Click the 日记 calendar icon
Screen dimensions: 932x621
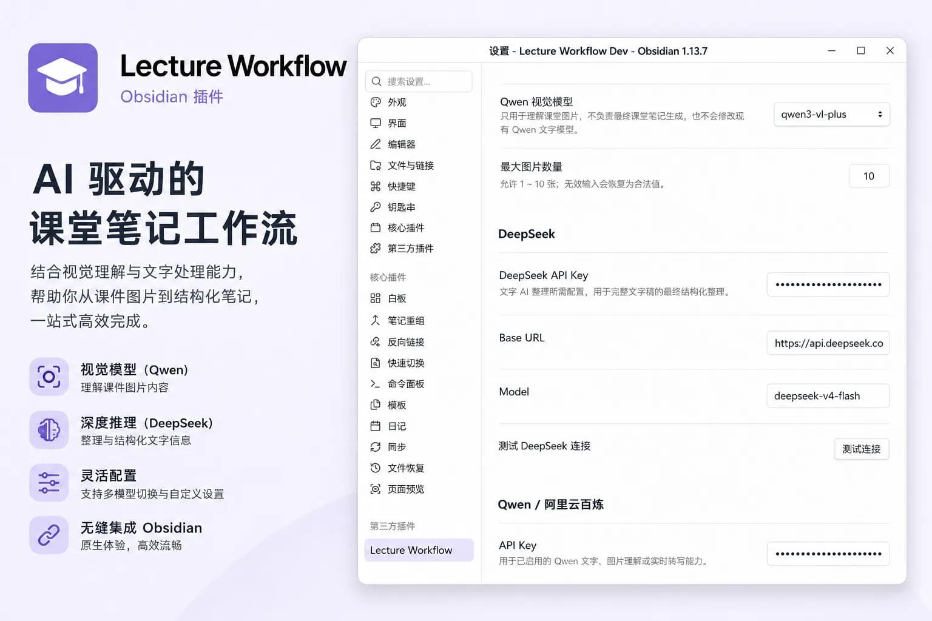point(376,426)
